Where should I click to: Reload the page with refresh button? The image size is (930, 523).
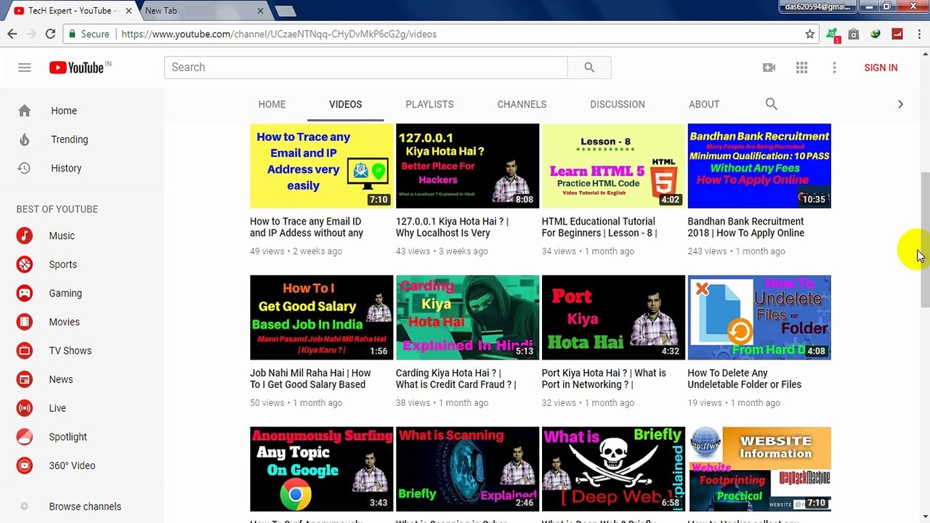tap(50, 34)
